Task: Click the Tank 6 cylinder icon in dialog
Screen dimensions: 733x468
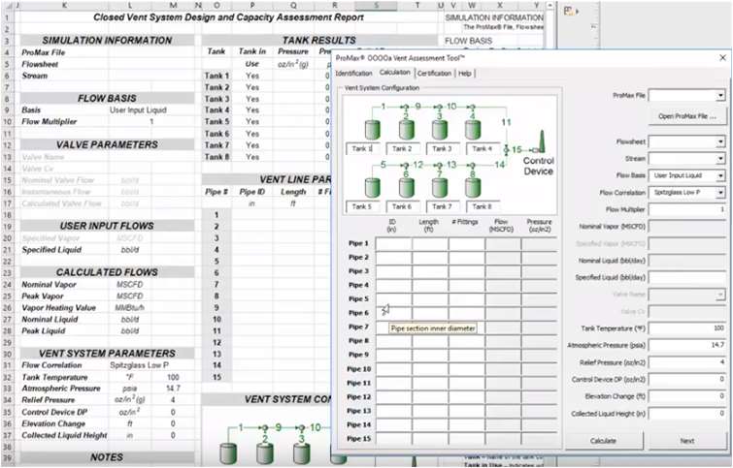Action: tap(406, 188)
